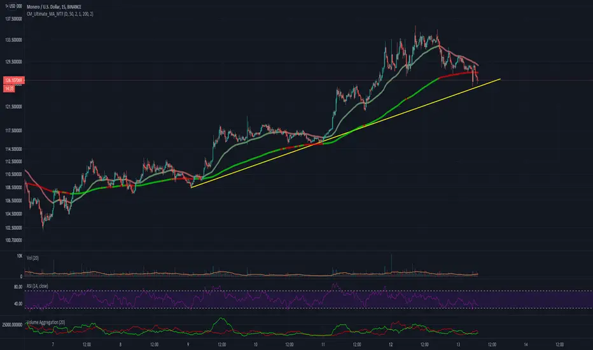Click date 14 on the time axis
593x350 pixels.
(526, 345)
